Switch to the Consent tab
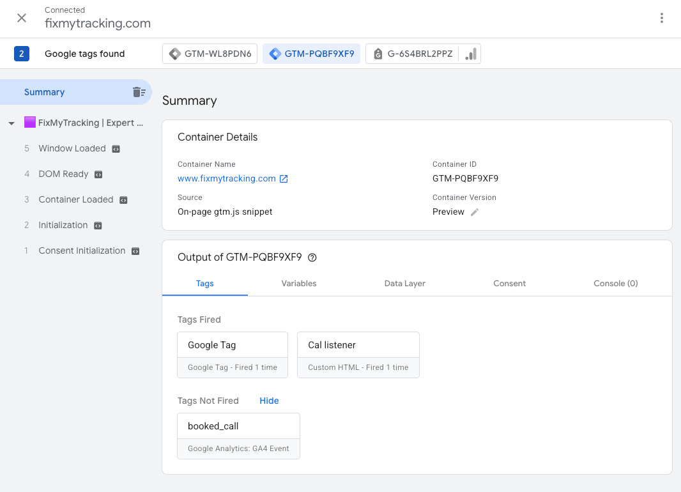Image resolution: width=681 pixels, height=492 pixels. click(x=509, y=284)
